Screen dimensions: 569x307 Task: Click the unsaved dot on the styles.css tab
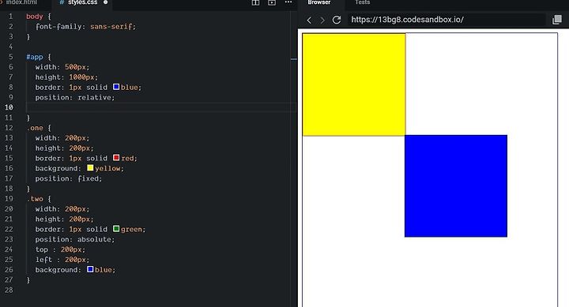(x=106, y=2)
